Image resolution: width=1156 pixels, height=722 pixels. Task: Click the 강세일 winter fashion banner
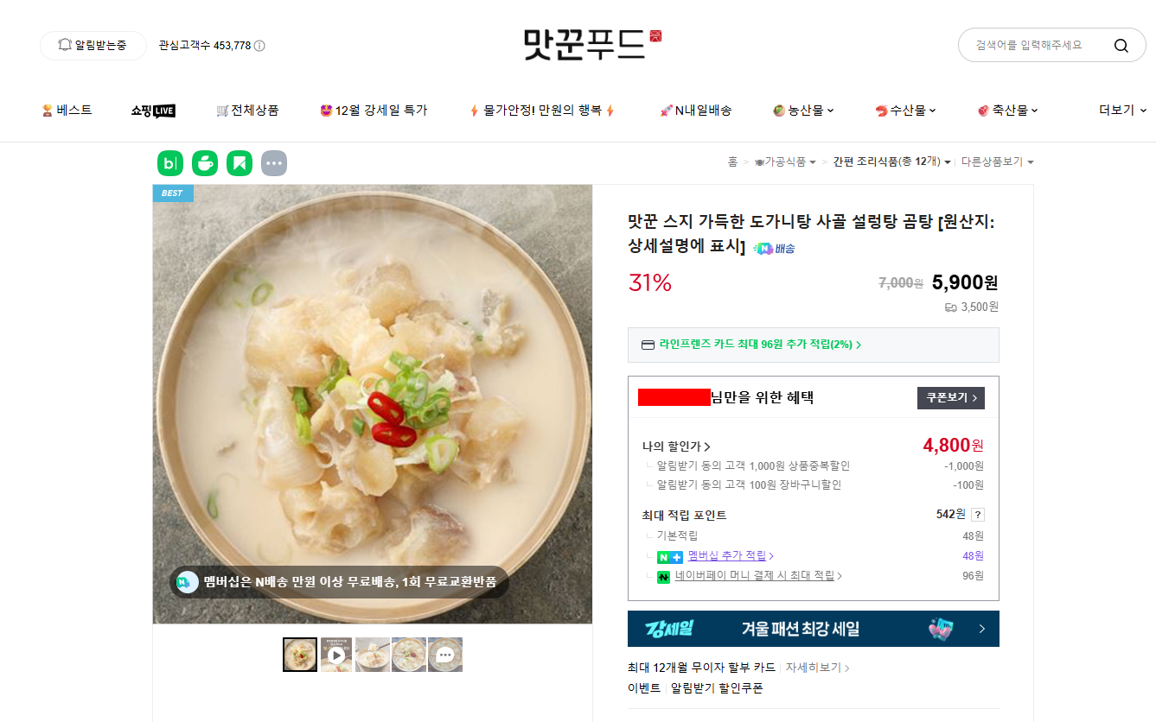pyautogui.click(x=814, y=629)
